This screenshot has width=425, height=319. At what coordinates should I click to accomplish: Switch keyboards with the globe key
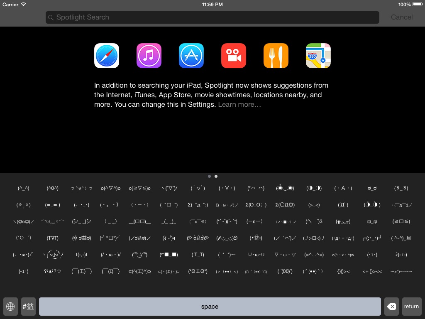(10, 307)
